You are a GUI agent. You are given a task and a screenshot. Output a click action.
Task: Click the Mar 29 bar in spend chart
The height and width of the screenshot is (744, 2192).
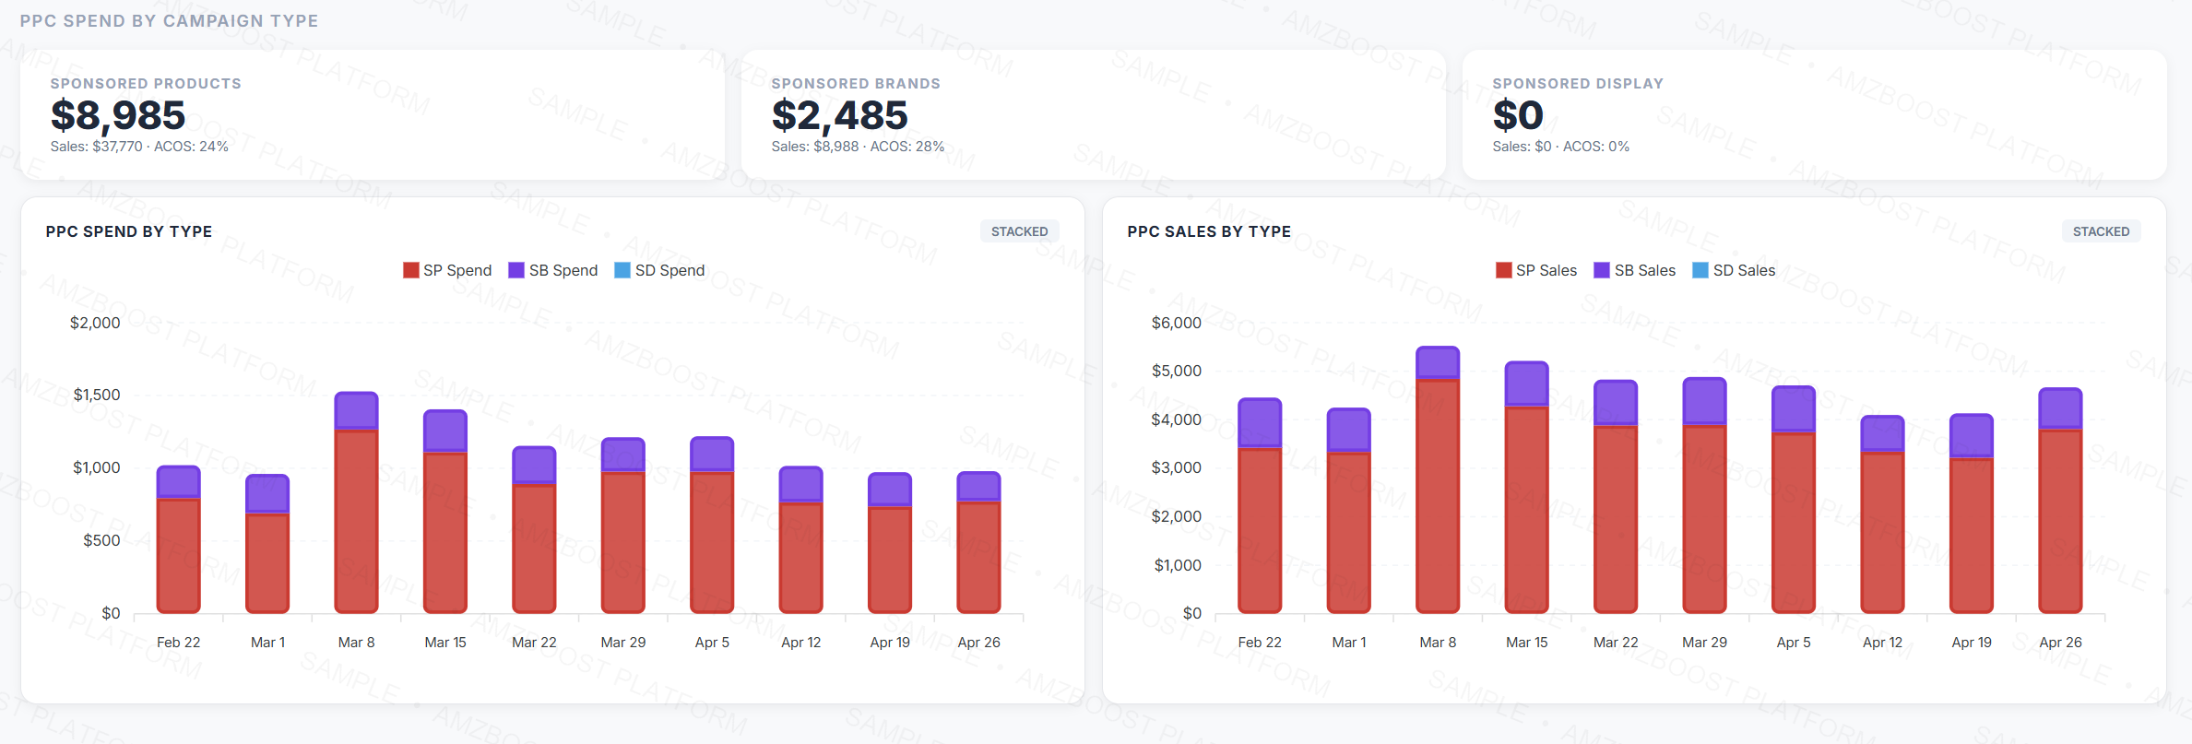(x=623, y=526)
